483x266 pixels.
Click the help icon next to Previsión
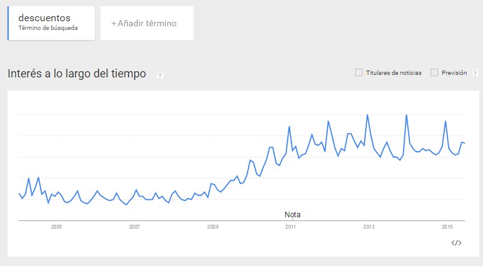point(476,73)
